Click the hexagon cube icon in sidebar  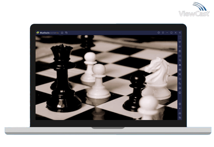[x=180, y=88]
